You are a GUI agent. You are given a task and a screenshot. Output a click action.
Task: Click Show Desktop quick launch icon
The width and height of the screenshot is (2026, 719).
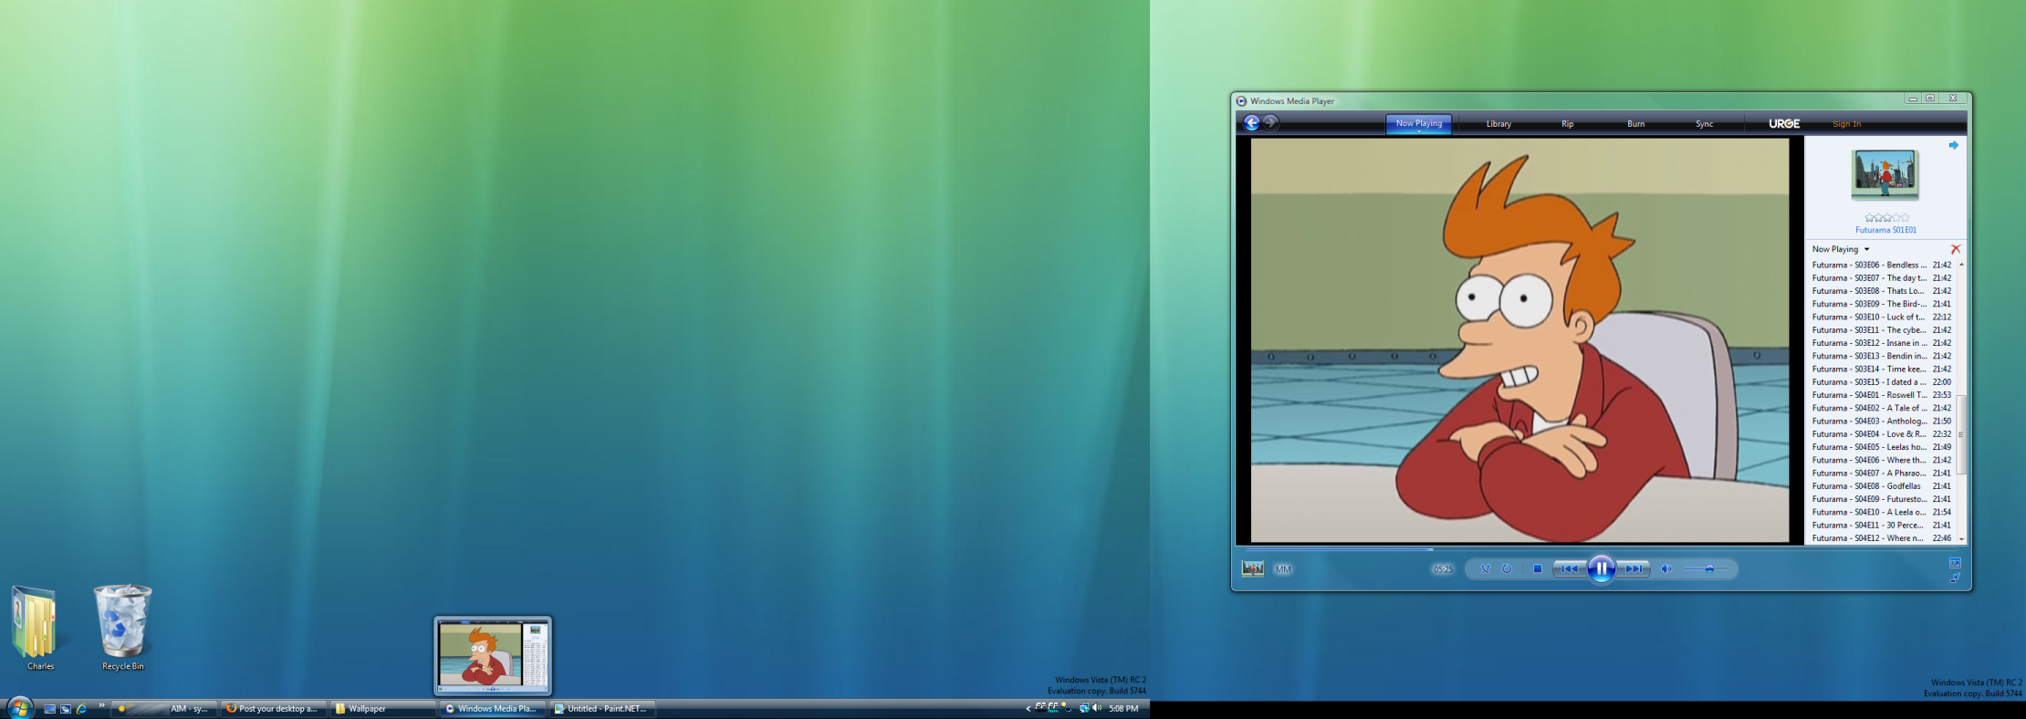coord(50,709)
